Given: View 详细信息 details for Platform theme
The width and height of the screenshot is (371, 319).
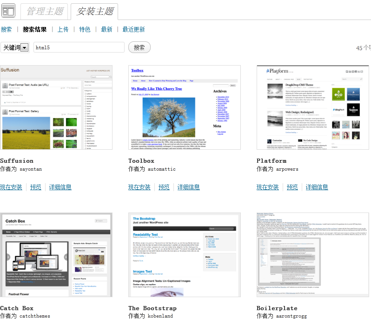Looking at the screenshot, I should coord(317,187).
